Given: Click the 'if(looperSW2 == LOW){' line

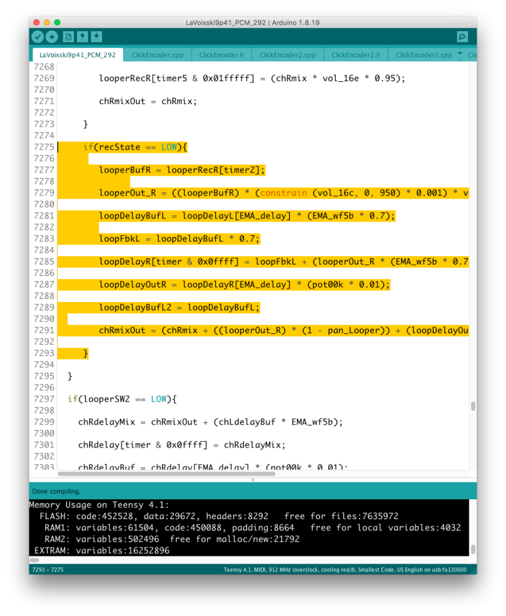Looking at the screenshot, I should 122,399.
